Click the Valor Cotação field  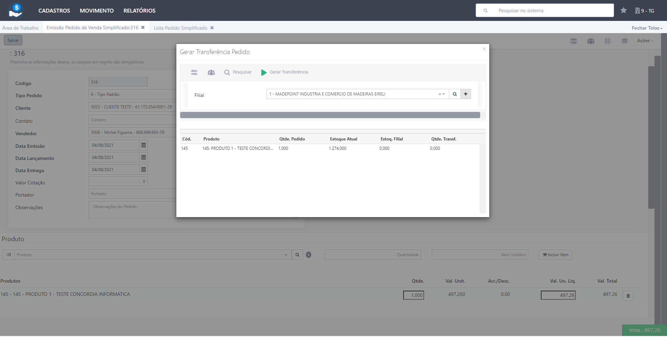118,181
